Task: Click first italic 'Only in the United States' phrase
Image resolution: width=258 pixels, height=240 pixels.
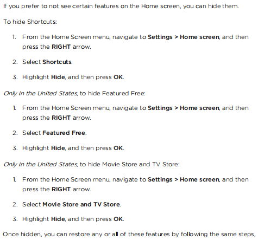Action: [40, 94]
